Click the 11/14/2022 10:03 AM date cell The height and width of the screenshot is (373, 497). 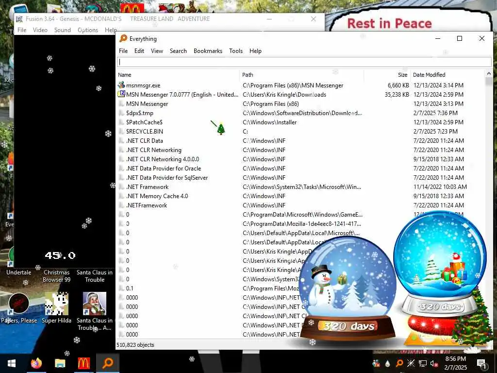440,187
